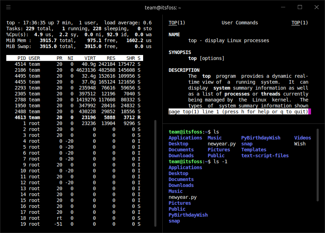Click the MiB Mem summary line
Viewport: 325px width, 233px height.
click(79, 40)
